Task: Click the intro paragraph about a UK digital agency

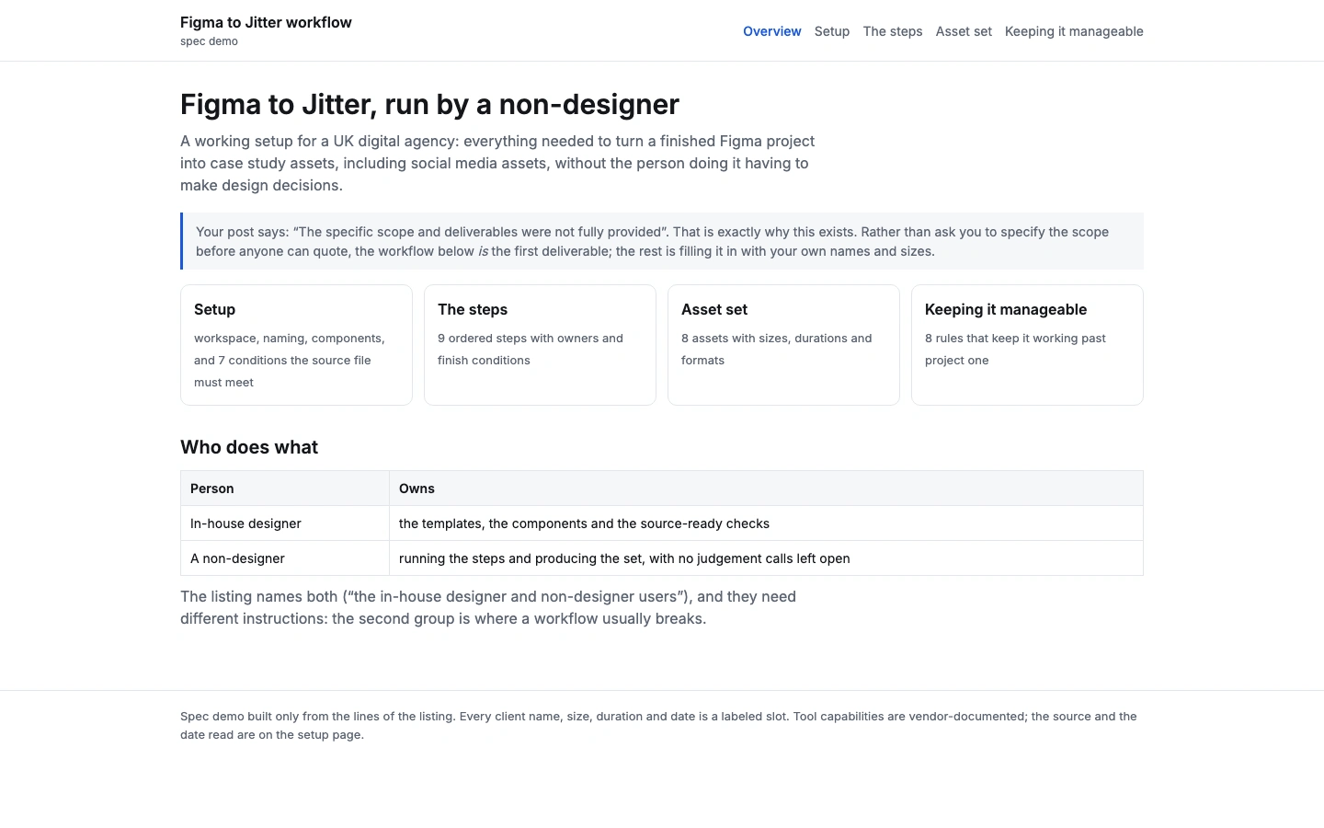Action: coord(497,163)
